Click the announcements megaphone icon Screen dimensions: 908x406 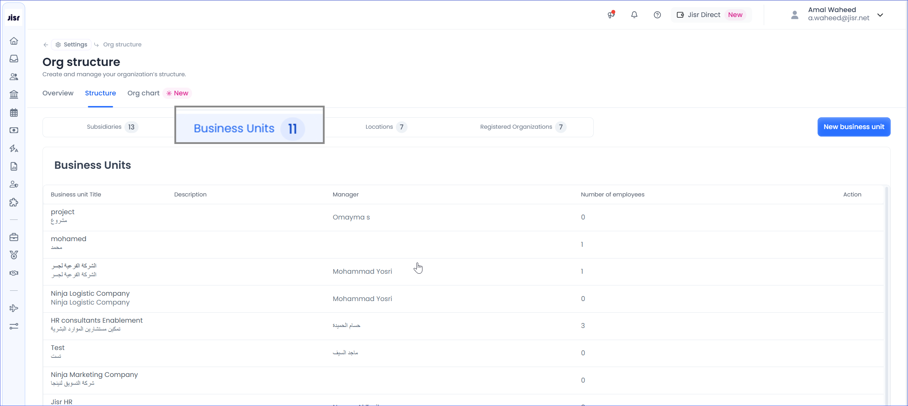[x=611, y=15]
